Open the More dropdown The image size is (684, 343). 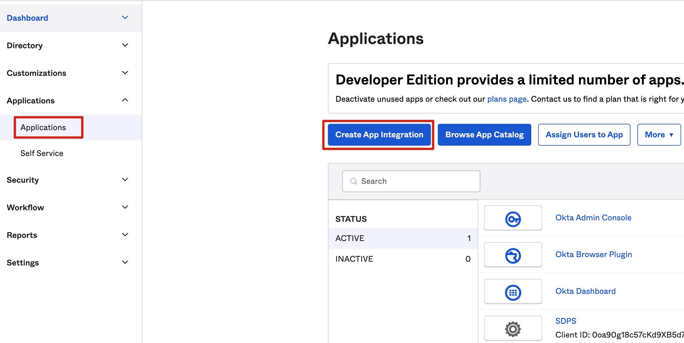pos(659,134)
